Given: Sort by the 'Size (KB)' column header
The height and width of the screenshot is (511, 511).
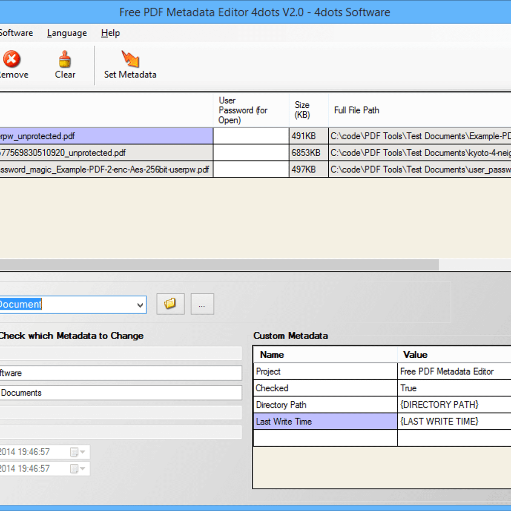Looking at the screenshot, I should [309, 110].
